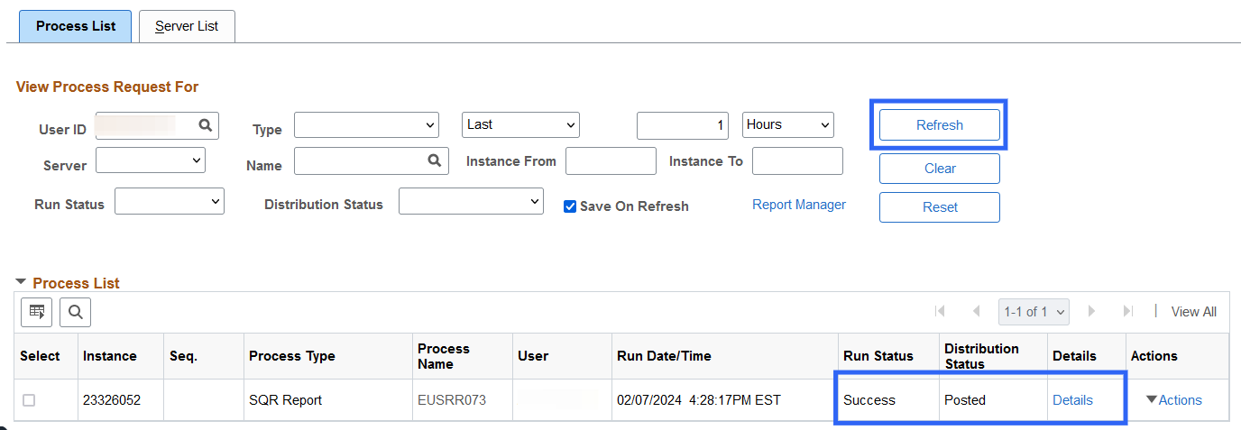Screen dimensions: 1241x430
Task: Switch to the Server List tab
Action: point(187,26)
